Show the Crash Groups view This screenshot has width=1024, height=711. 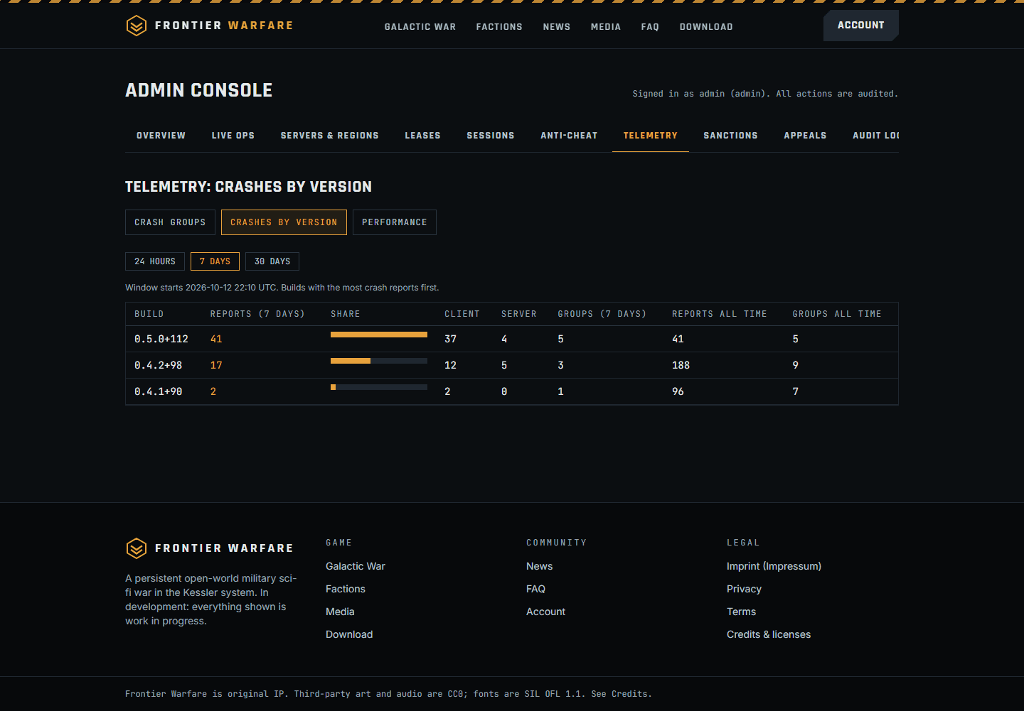point(170,222)
